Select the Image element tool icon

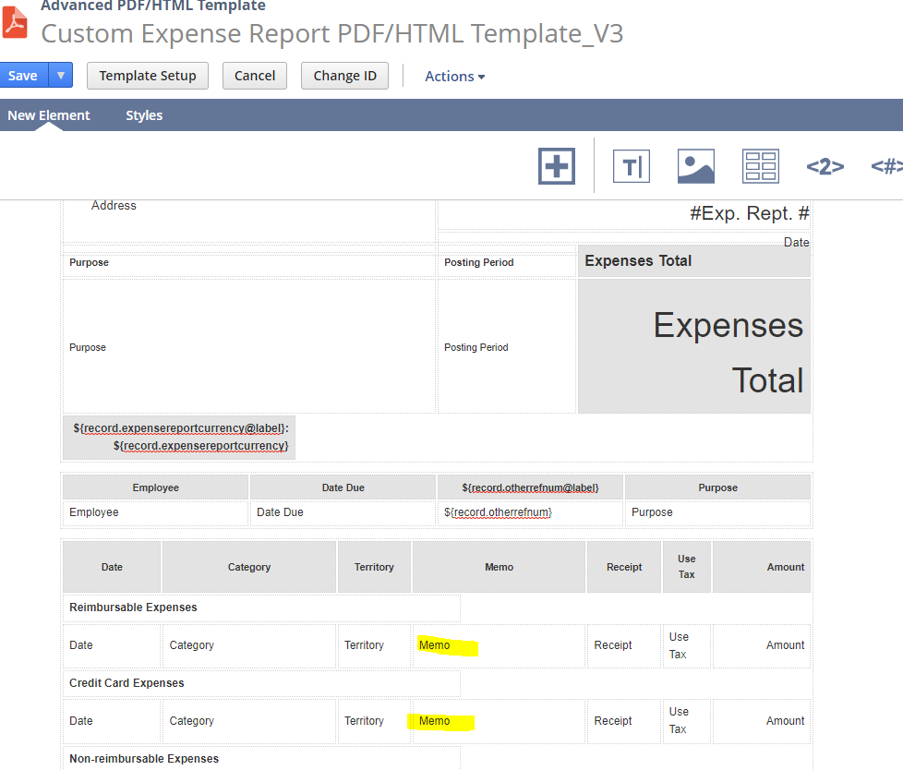coord(695,166)
